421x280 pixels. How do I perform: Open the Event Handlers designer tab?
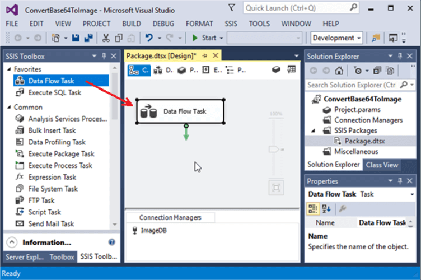pyautogui.click(x=211, y=71)
